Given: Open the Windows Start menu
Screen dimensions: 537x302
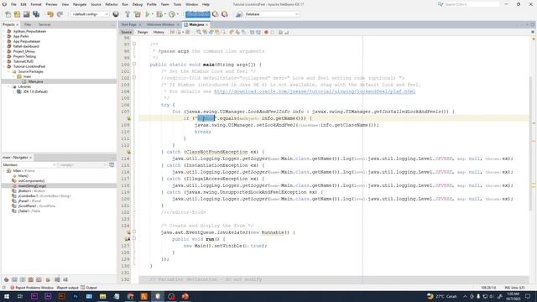Looking at the screenshot, I should click(x=7, y=296).
